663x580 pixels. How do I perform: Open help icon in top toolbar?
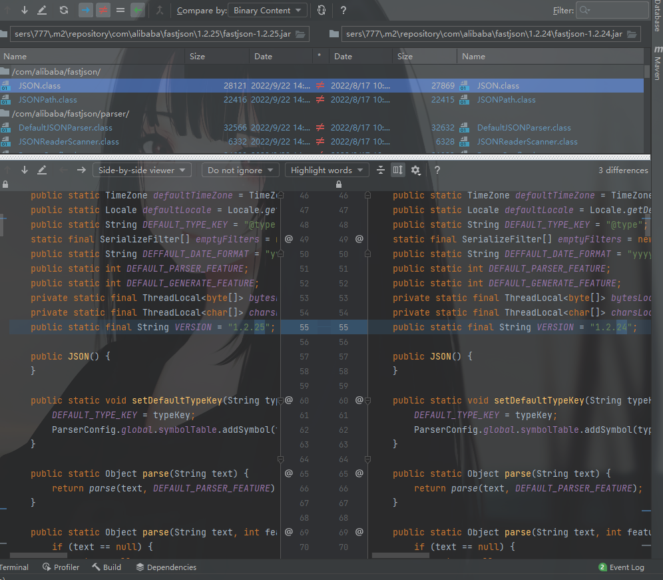point(343,10)
